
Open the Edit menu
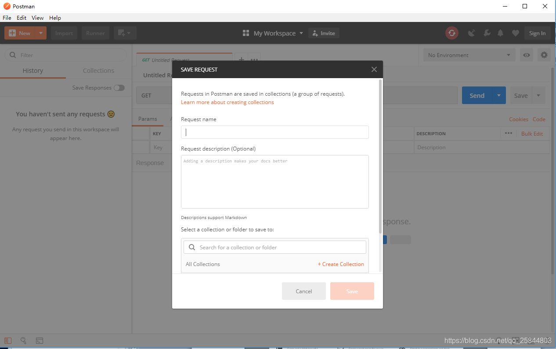click(x=22, y=18)
